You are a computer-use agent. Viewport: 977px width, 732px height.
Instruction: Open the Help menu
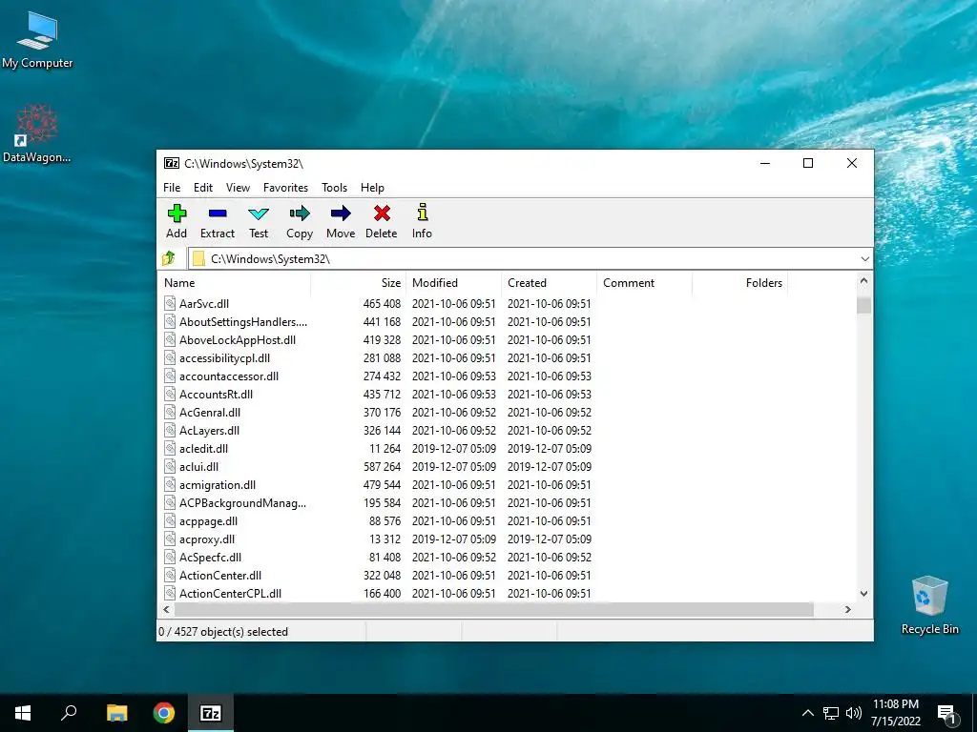372,188
